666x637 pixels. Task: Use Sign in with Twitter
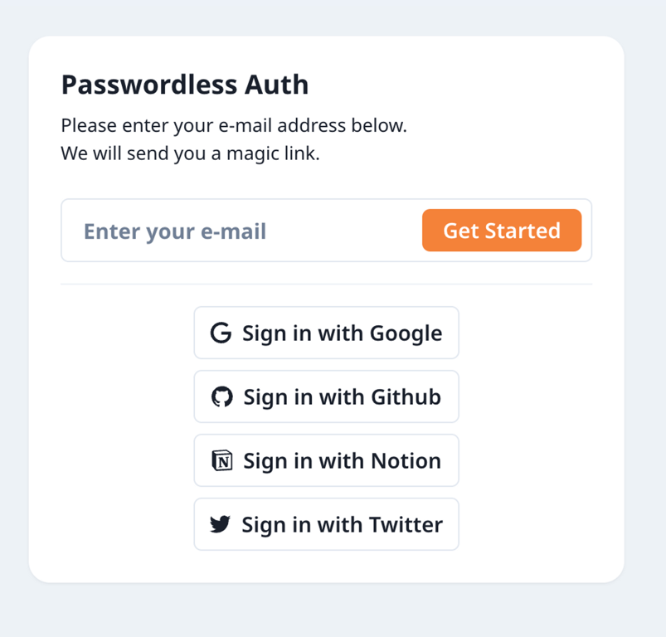(326, 525)
